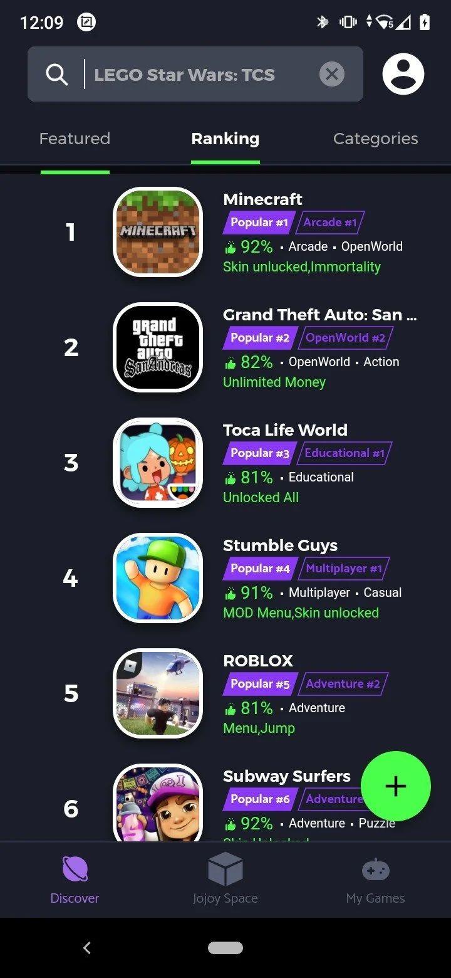Tap the Educational #1 badge

[345, 453]
